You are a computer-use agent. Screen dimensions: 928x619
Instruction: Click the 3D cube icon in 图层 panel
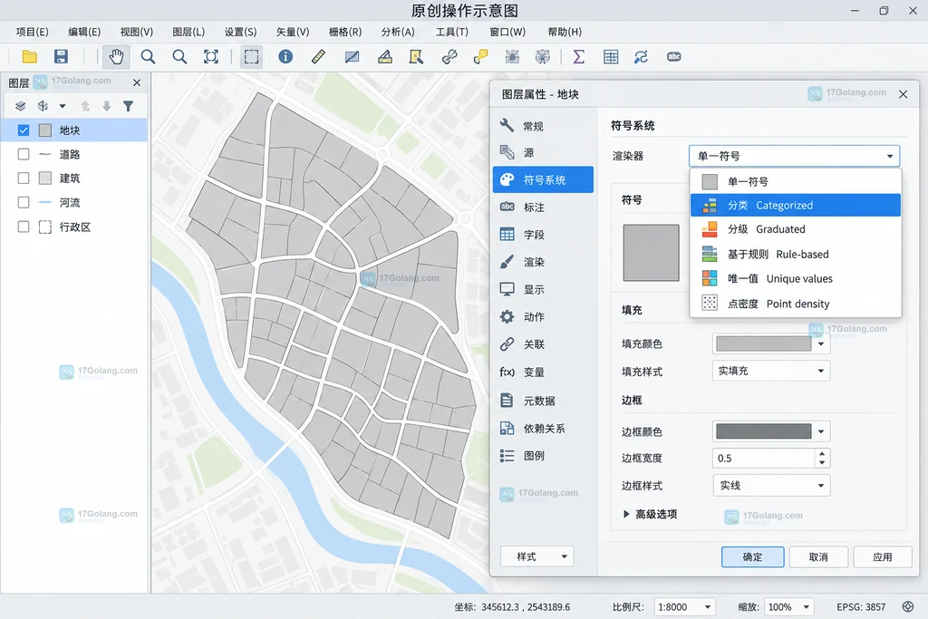[43, 106]
